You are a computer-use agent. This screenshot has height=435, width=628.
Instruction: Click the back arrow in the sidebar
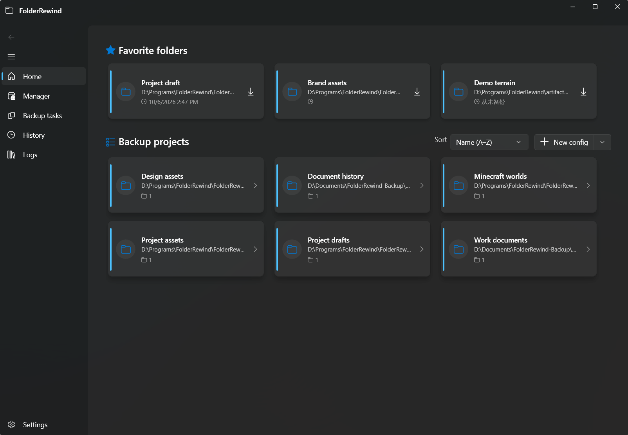11,37
